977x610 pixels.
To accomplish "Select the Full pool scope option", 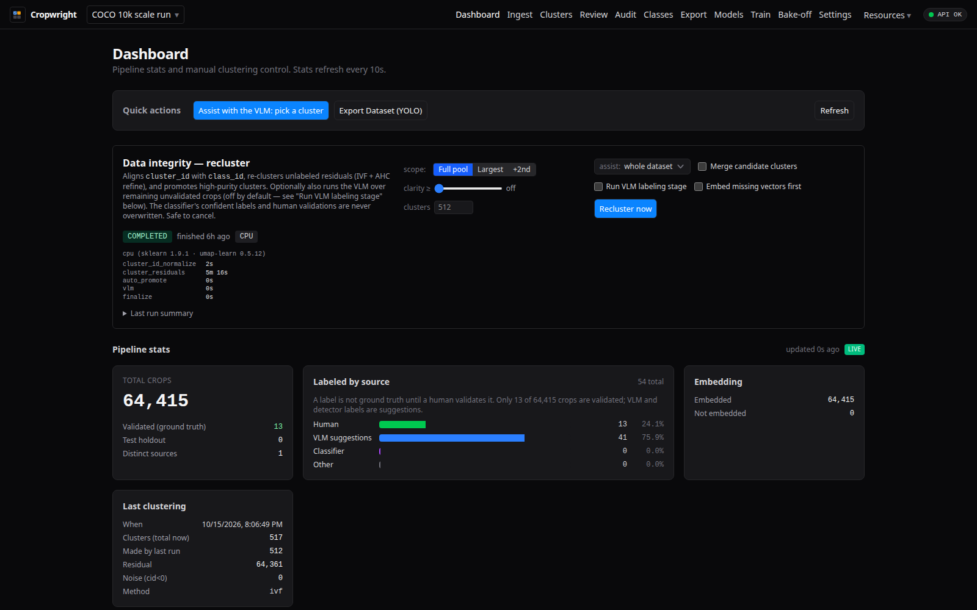I will (453, 170).
